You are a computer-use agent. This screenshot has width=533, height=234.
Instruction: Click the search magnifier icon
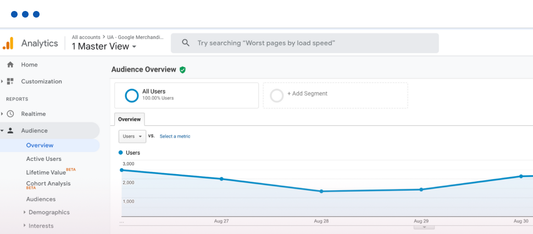click(x=186, y=43)
